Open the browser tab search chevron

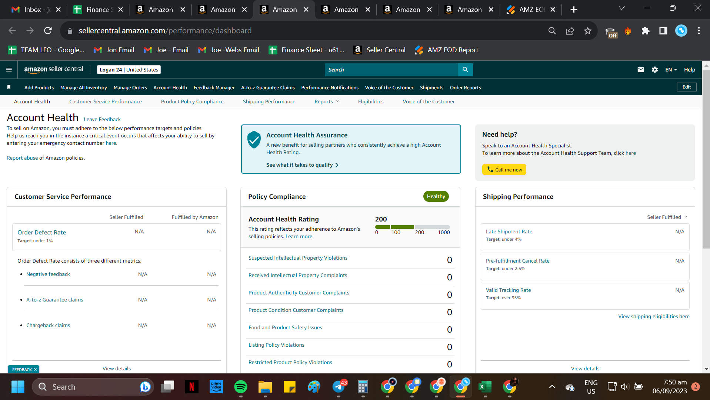(622, 8)
